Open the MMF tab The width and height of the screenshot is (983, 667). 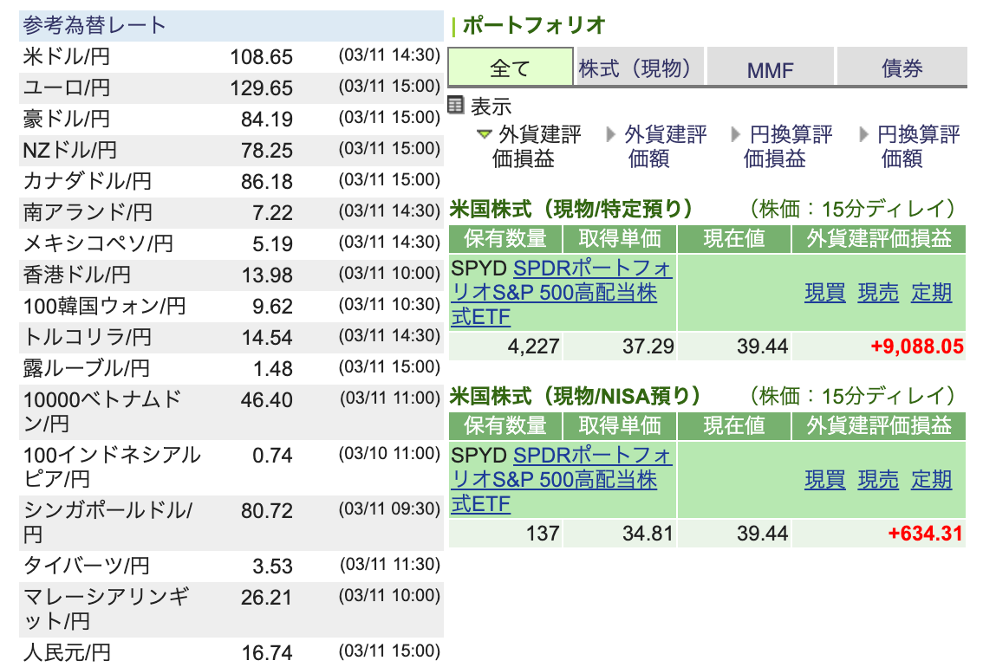click(x=770, y=67)
